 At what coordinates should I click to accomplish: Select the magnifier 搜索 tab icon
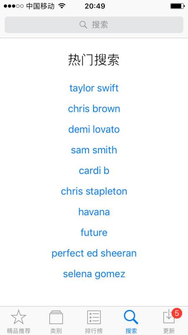tap(131, 317)
